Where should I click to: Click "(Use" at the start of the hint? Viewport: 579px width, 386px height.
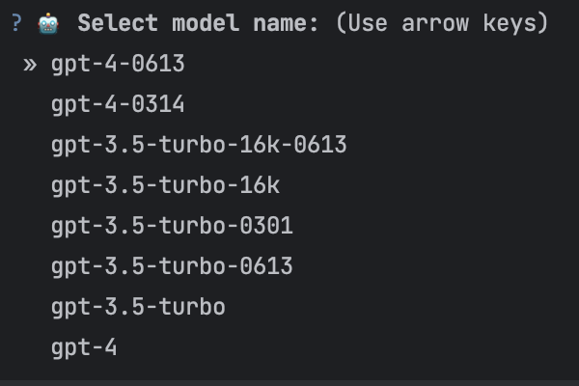(x=361, y=23)
